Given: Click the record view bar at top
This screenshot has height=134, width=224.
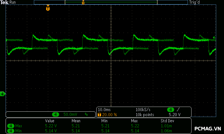Looking at the screenshot, I should tap(111, 2).
